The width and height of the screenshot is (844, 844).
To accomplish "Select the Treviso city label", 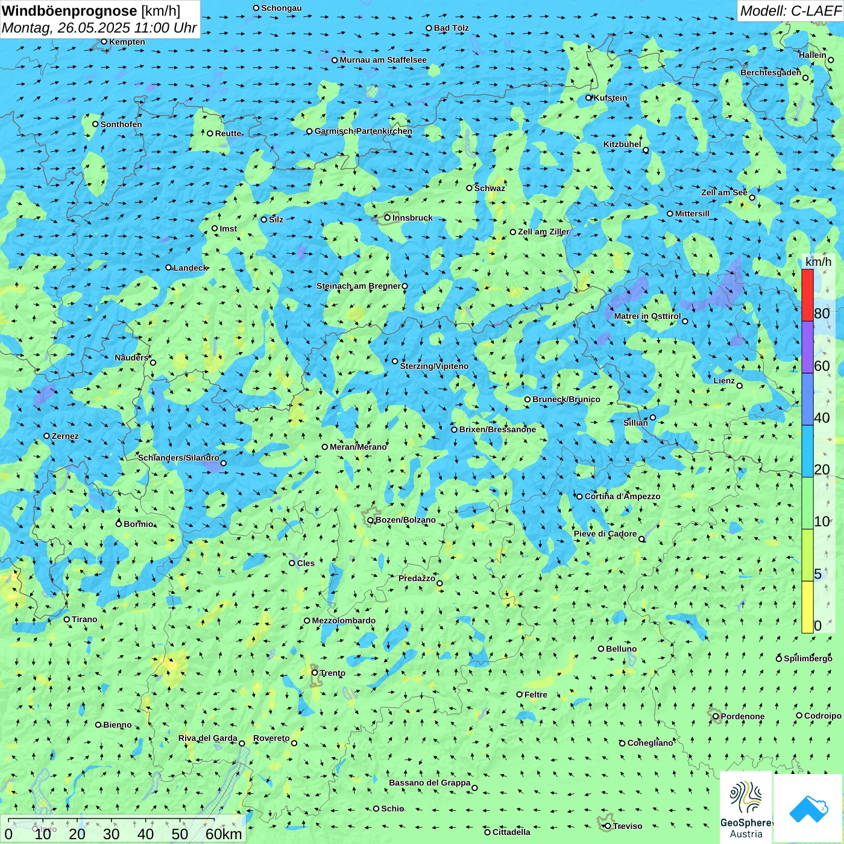I will 628,826.
